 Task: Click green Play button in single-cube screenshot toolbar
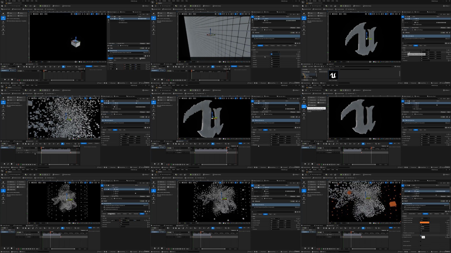(x=41, y=6)
